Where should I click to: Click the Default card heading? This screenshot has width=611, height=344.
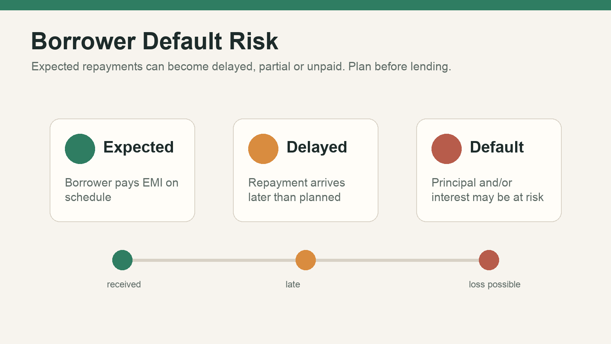coord(496,147)
